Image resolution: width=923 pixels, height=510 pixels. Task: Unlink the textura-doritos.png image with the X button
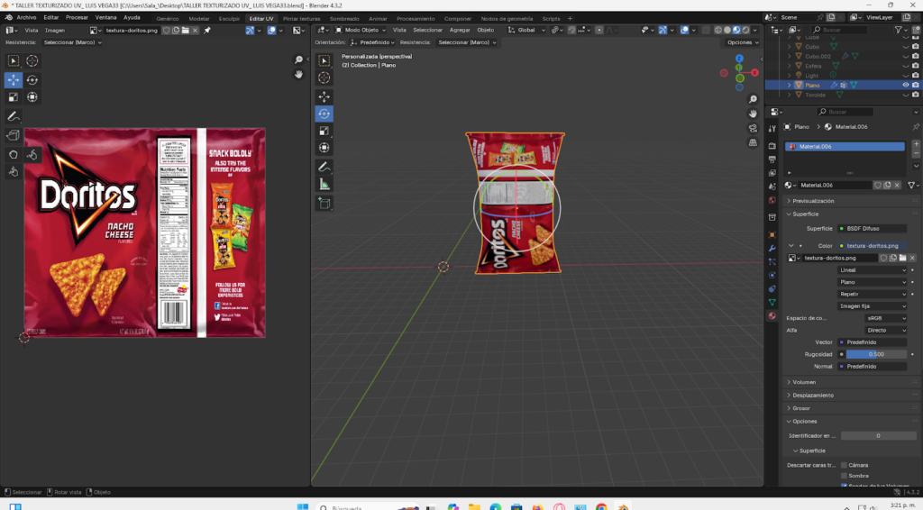[x=912, y=259]
